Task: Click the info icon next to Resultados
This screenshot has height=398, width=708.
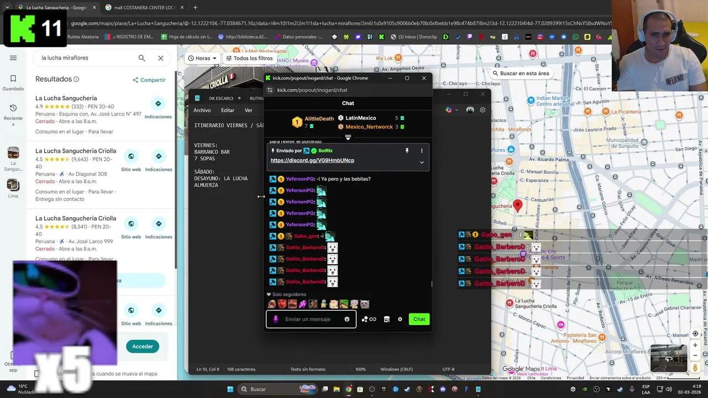Action: 76,79
